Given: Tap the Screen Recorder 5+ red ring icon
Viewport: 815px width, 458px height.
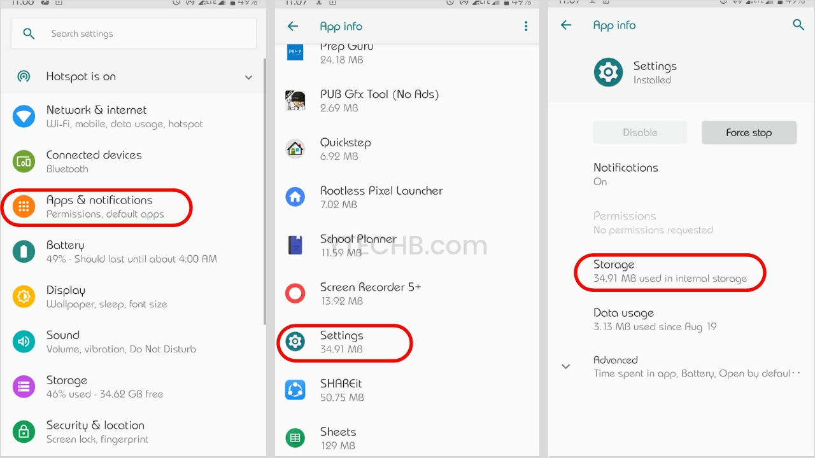Looking at the screenshot, I should pyautogui.click(x=295, y=293).
